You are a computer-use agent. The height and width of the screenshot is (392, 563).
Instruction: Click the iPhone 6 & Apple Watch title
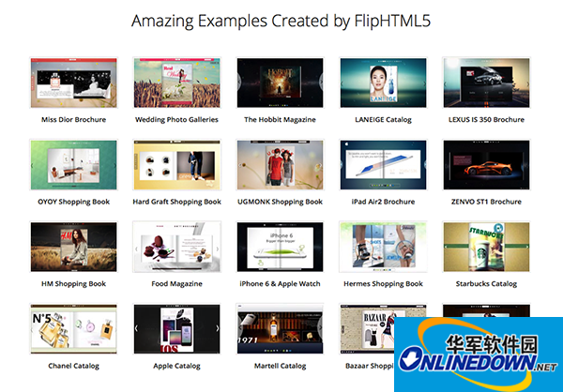pos(280,284)
